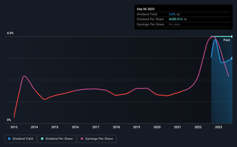The width and height of the screenshot is (237, 147).
Task: Click the pink Earnings Per Share legend dot
Action: pos(82,139)
